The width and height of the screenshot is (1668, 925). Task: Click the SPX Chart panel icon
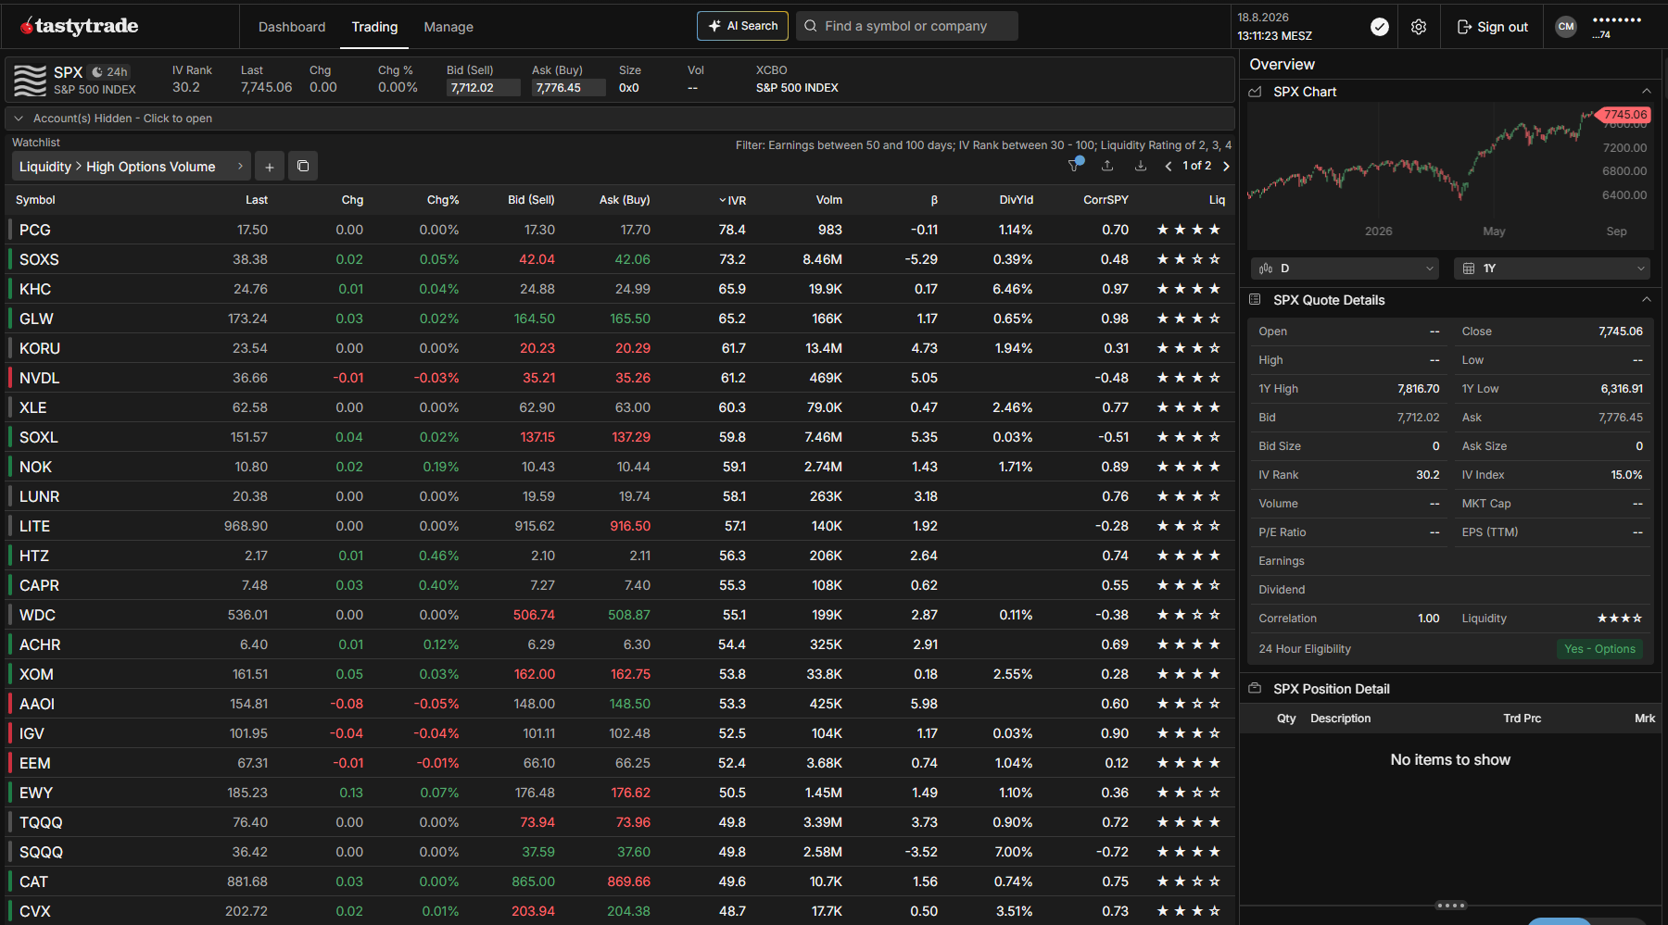click(x=1256, y=92)
